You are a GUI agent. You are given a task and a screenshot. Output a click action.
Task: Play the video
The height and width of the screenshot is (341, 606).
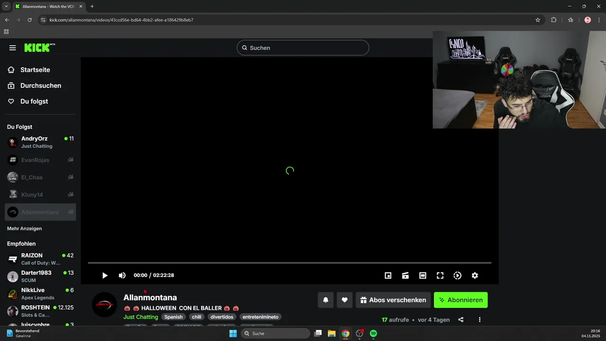[x=105, y=276]
